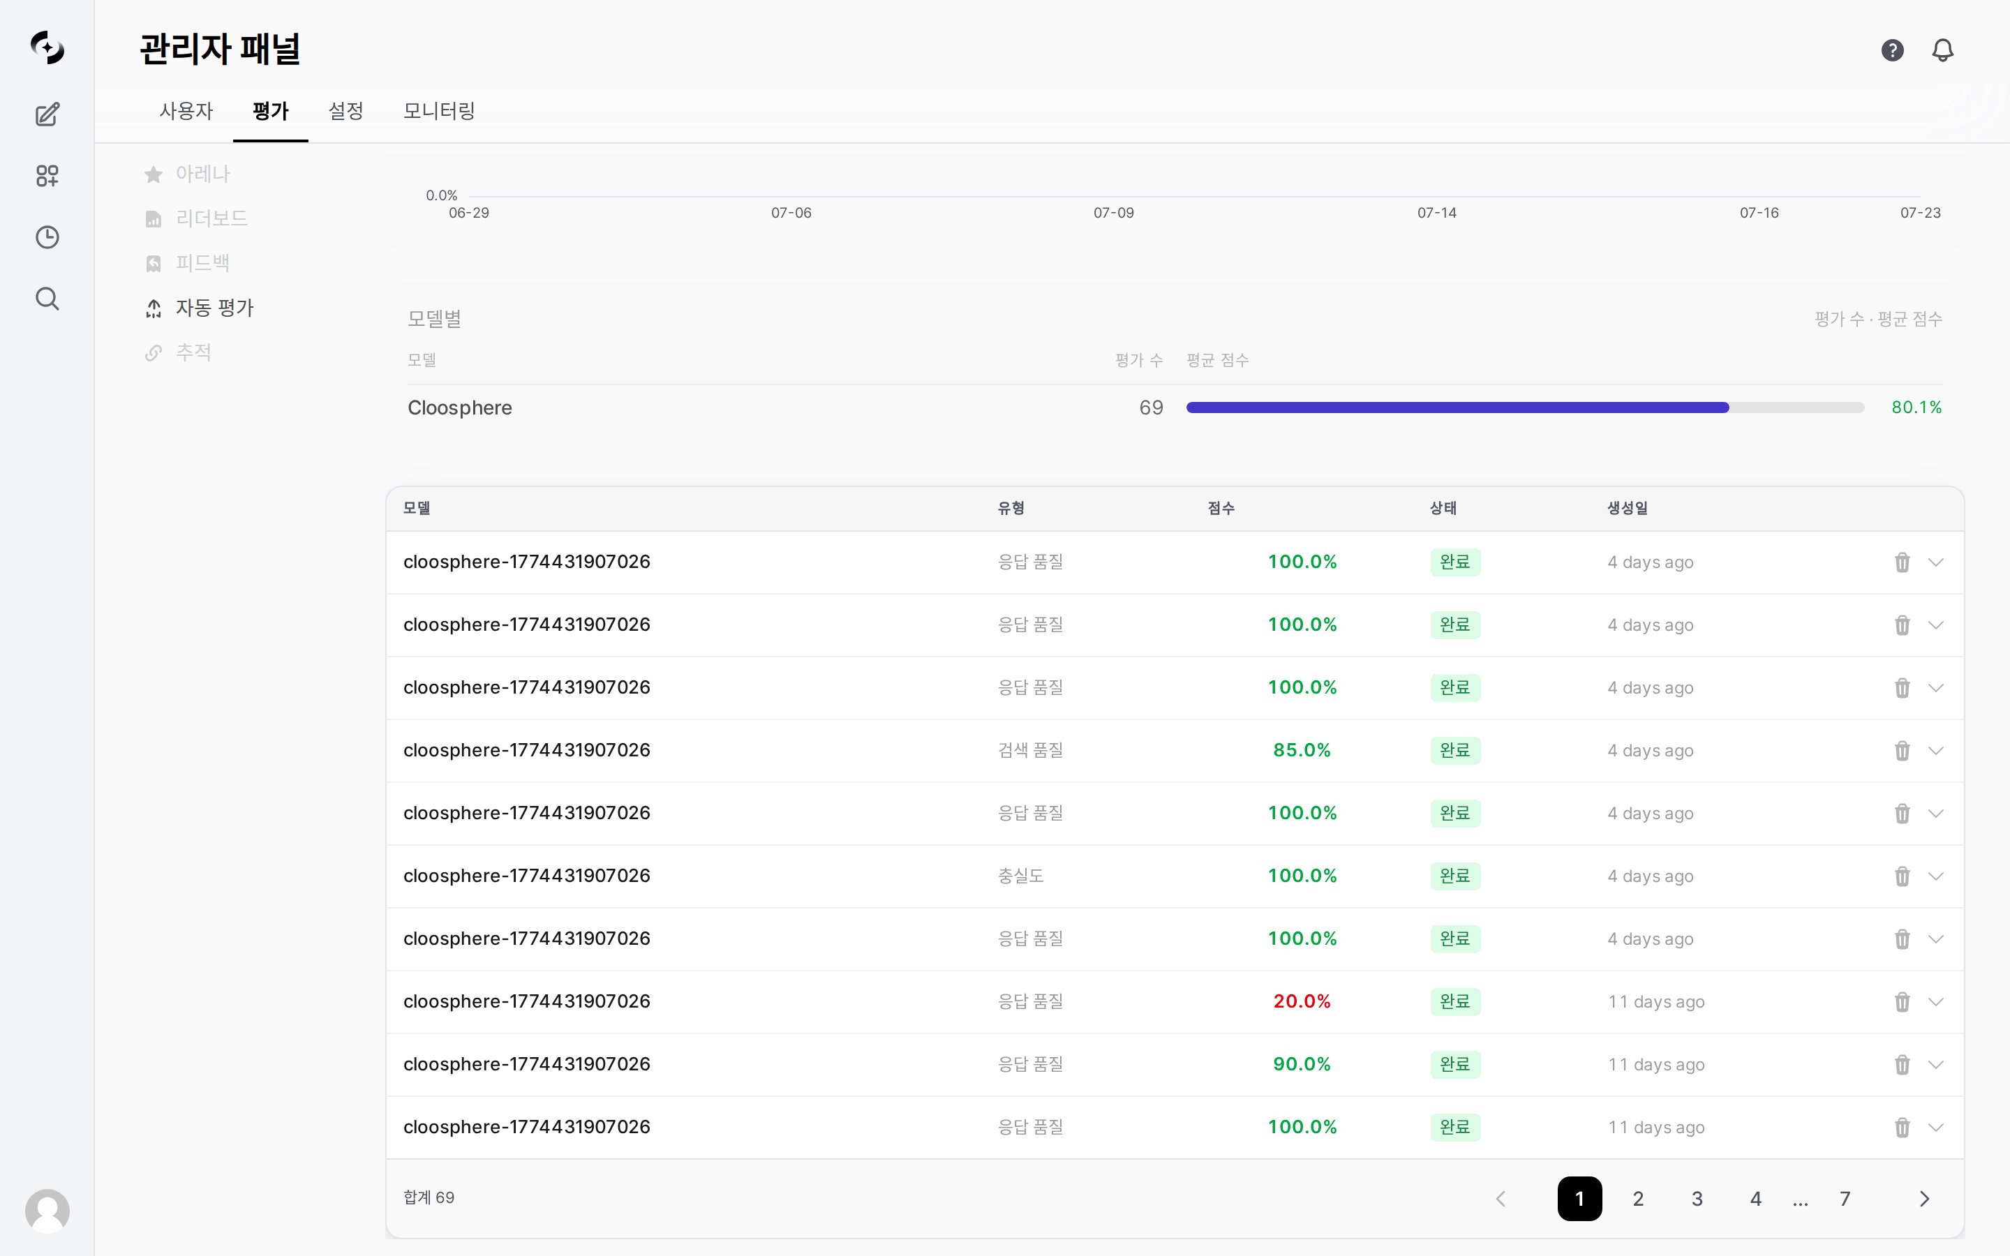
Task: Click the 모델 column header in the evaluation list
Action: (x=417, y=507)
